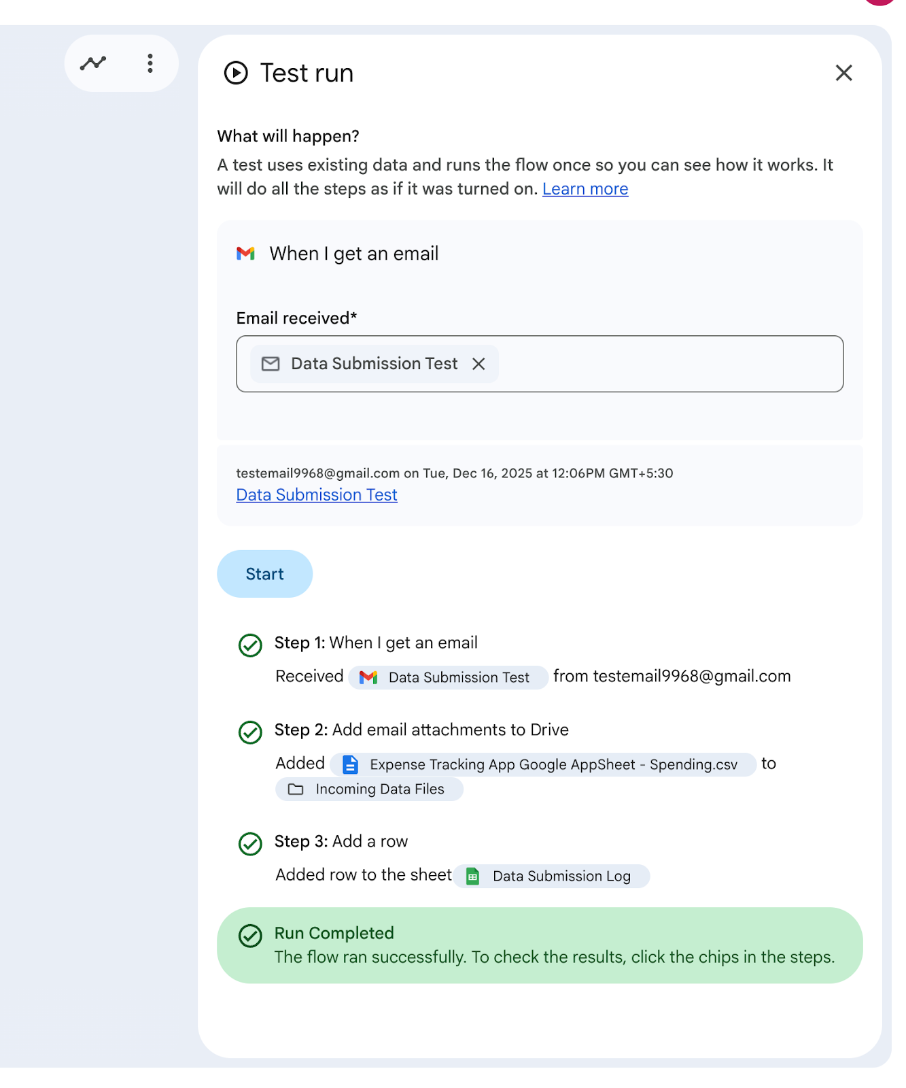
Task: Open the three-dot more options menu
Action: pos(150,63)
